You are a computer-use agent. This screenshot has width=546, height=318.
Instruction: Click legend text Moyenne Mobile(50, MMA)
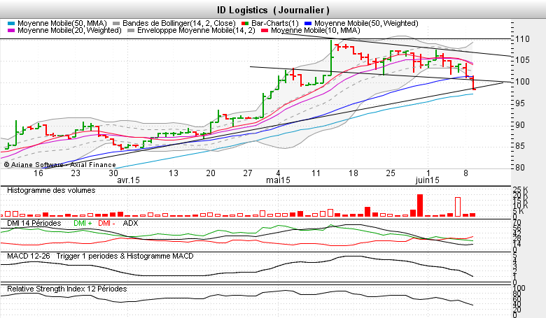tap(62, 23)
